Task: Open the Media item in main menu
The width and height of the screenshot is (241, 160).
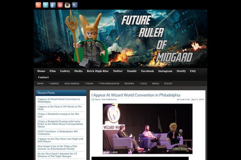Action: pos(78,71)
